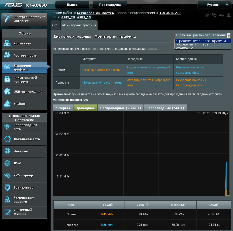Click the LAN house icon (Локальная сеть)
This screenshot has height=231, width=233.
point(7,139)
